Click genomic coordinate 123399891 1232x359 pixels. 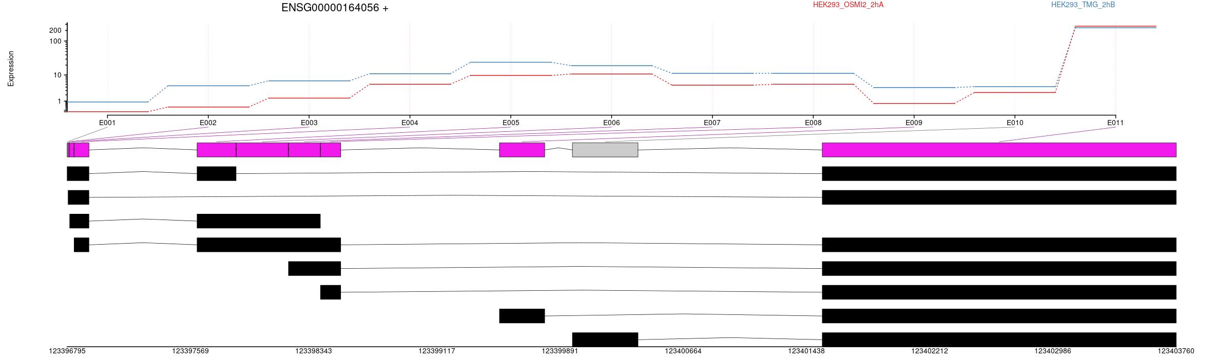560,351
